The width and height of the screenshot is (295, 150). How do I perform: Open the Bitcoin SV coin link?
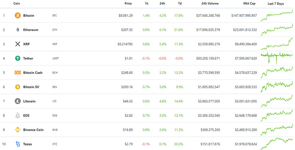[31, 87]
